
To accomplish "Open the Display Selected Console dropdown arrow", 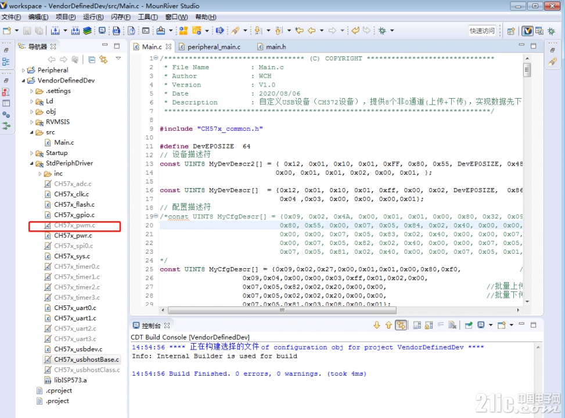I will coord(491,325).
